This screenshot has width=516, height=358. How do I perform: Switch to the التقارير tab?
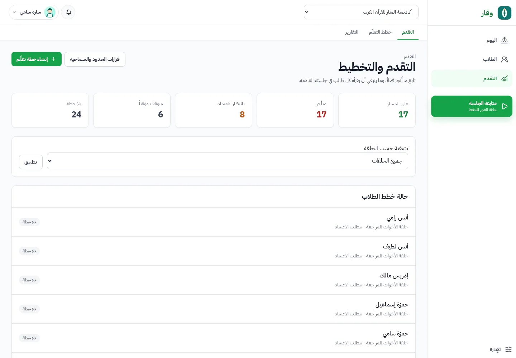click(x=352, y=32)
